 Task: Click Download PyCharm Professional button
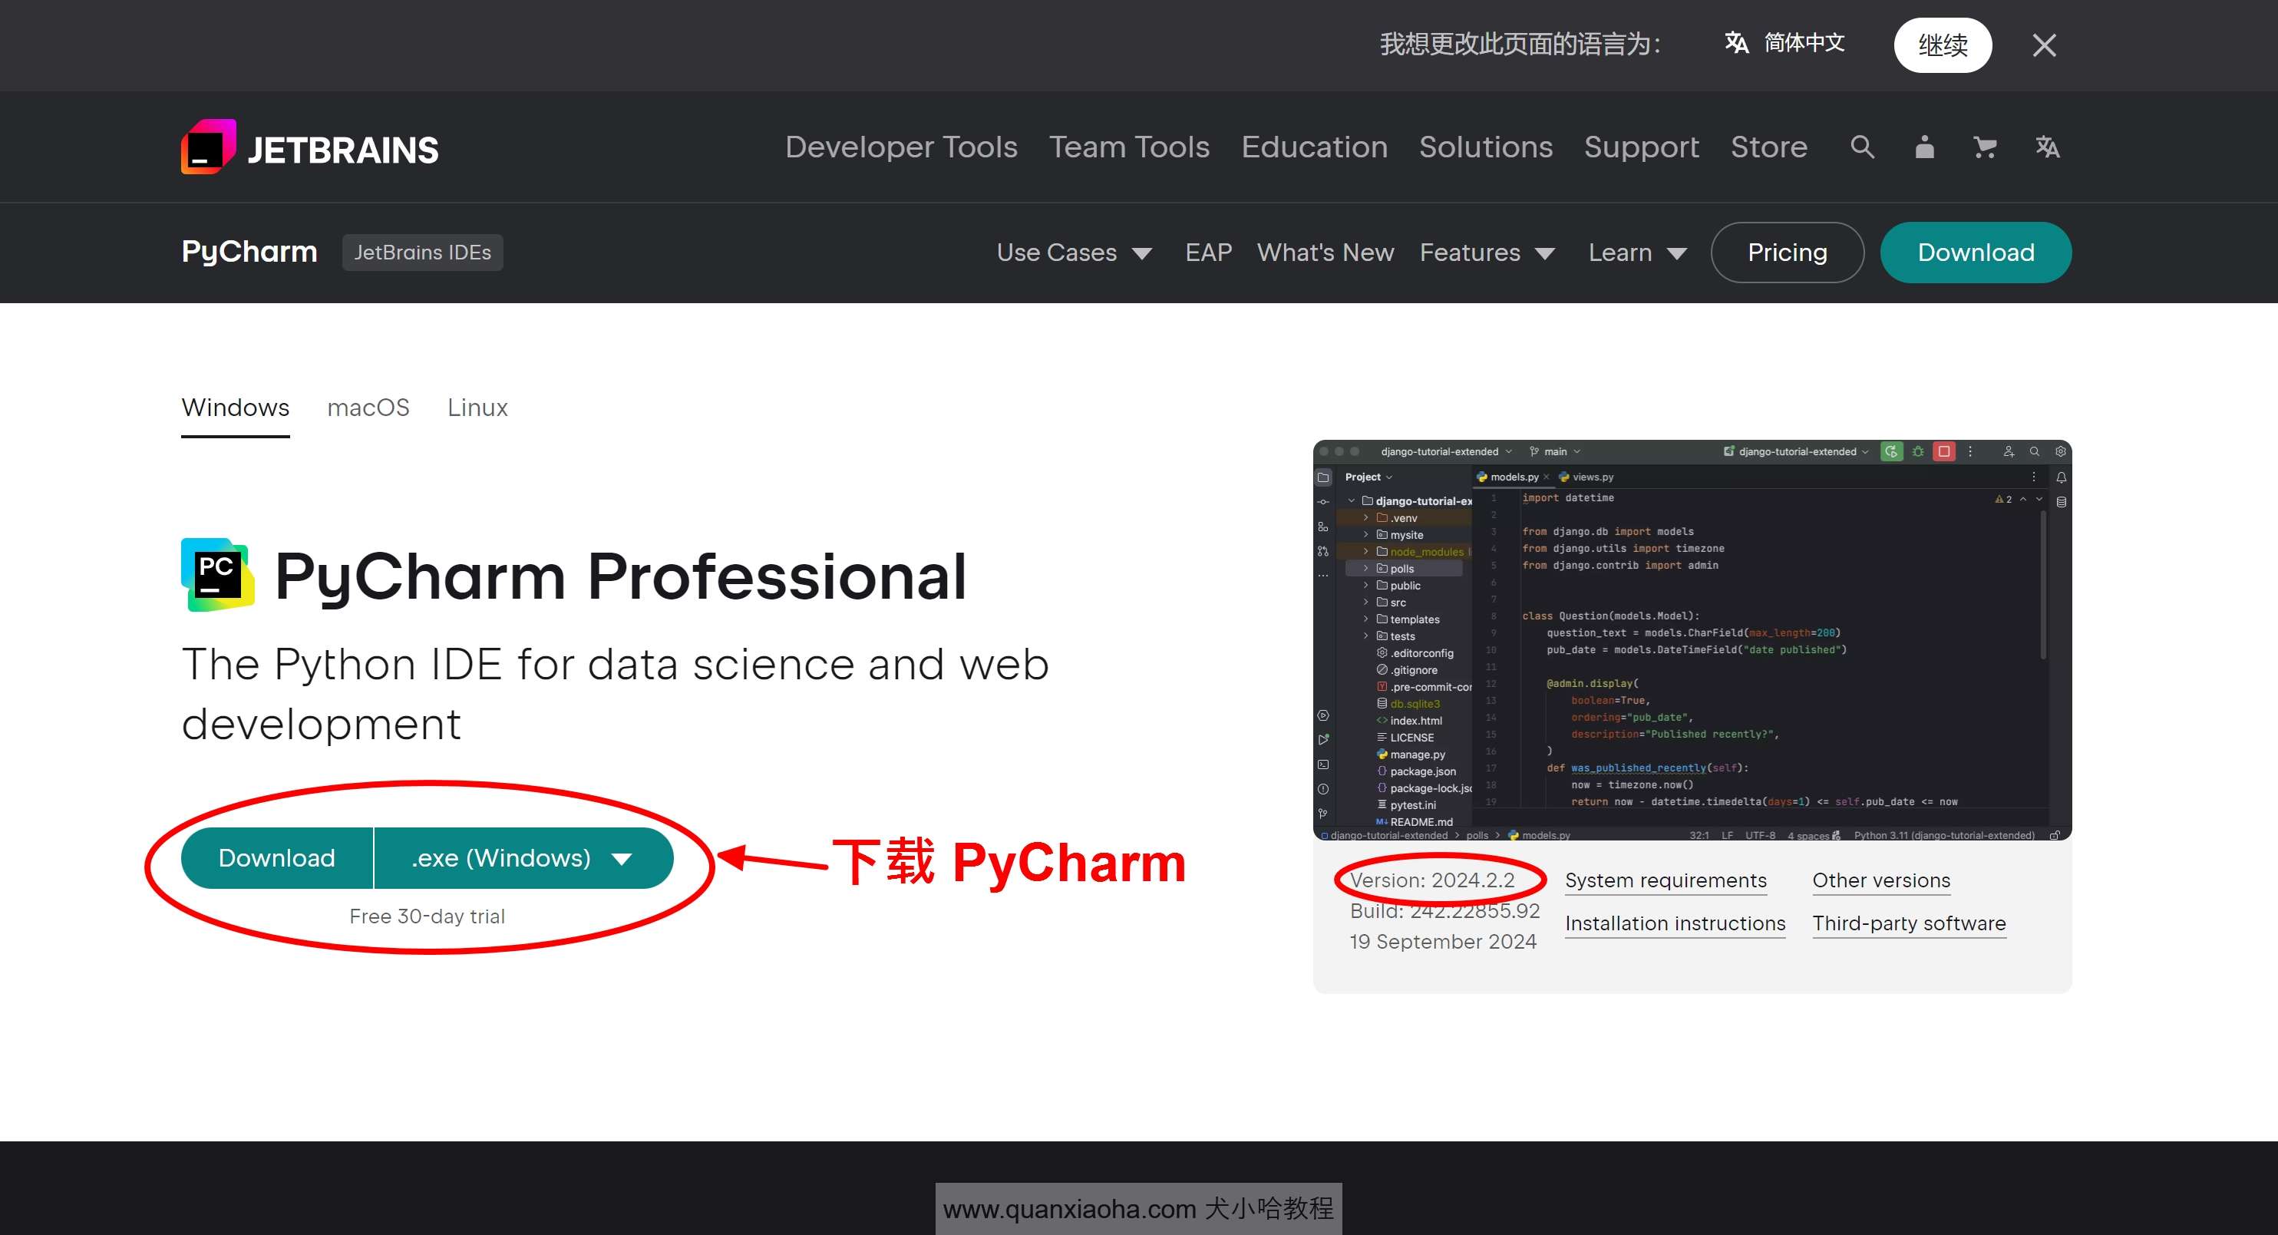click(277, 858)
